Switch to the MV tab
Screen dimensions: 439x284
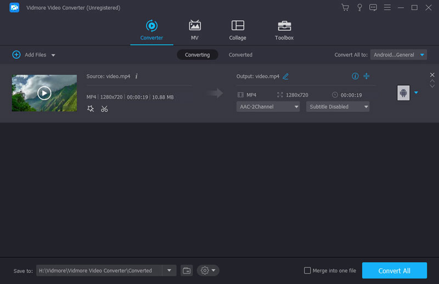coord(194,30)
